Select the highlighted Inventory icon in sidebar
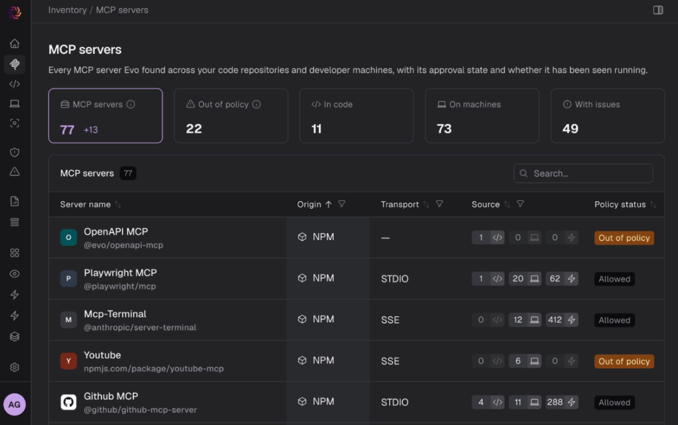This screenshot has height=425, width=678. click(14, 64)
